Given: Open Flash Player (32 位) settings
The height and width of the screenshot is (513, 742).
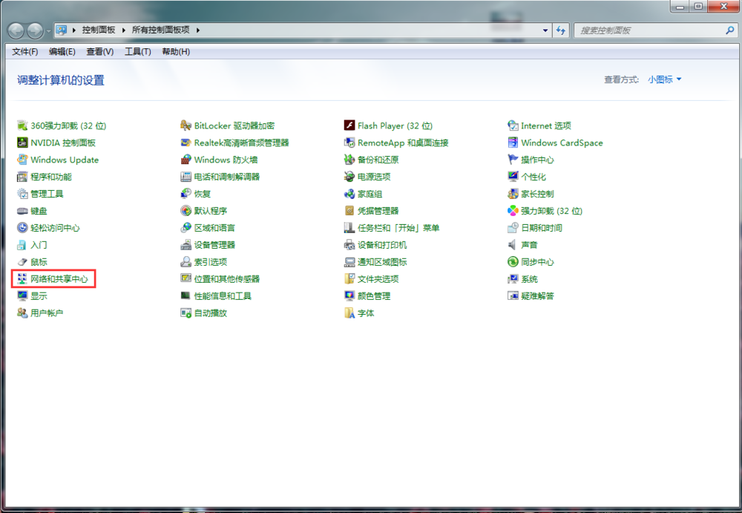Looking at the screenshot, I should click(x=392, y=125).
